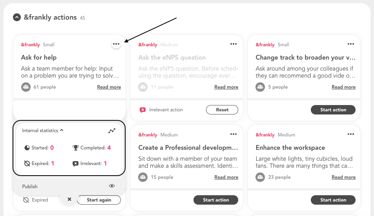Start the Enhance the workspace action
This screenshot has height=216, width=374.
333,200
